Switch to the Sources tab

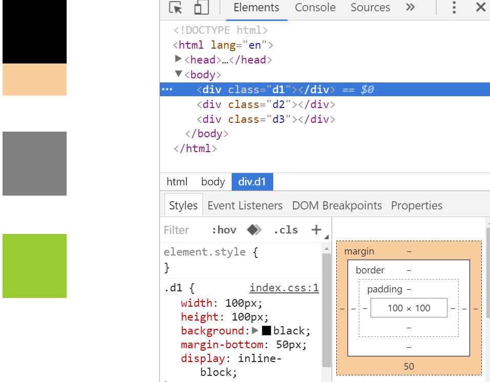click(370, 7)
